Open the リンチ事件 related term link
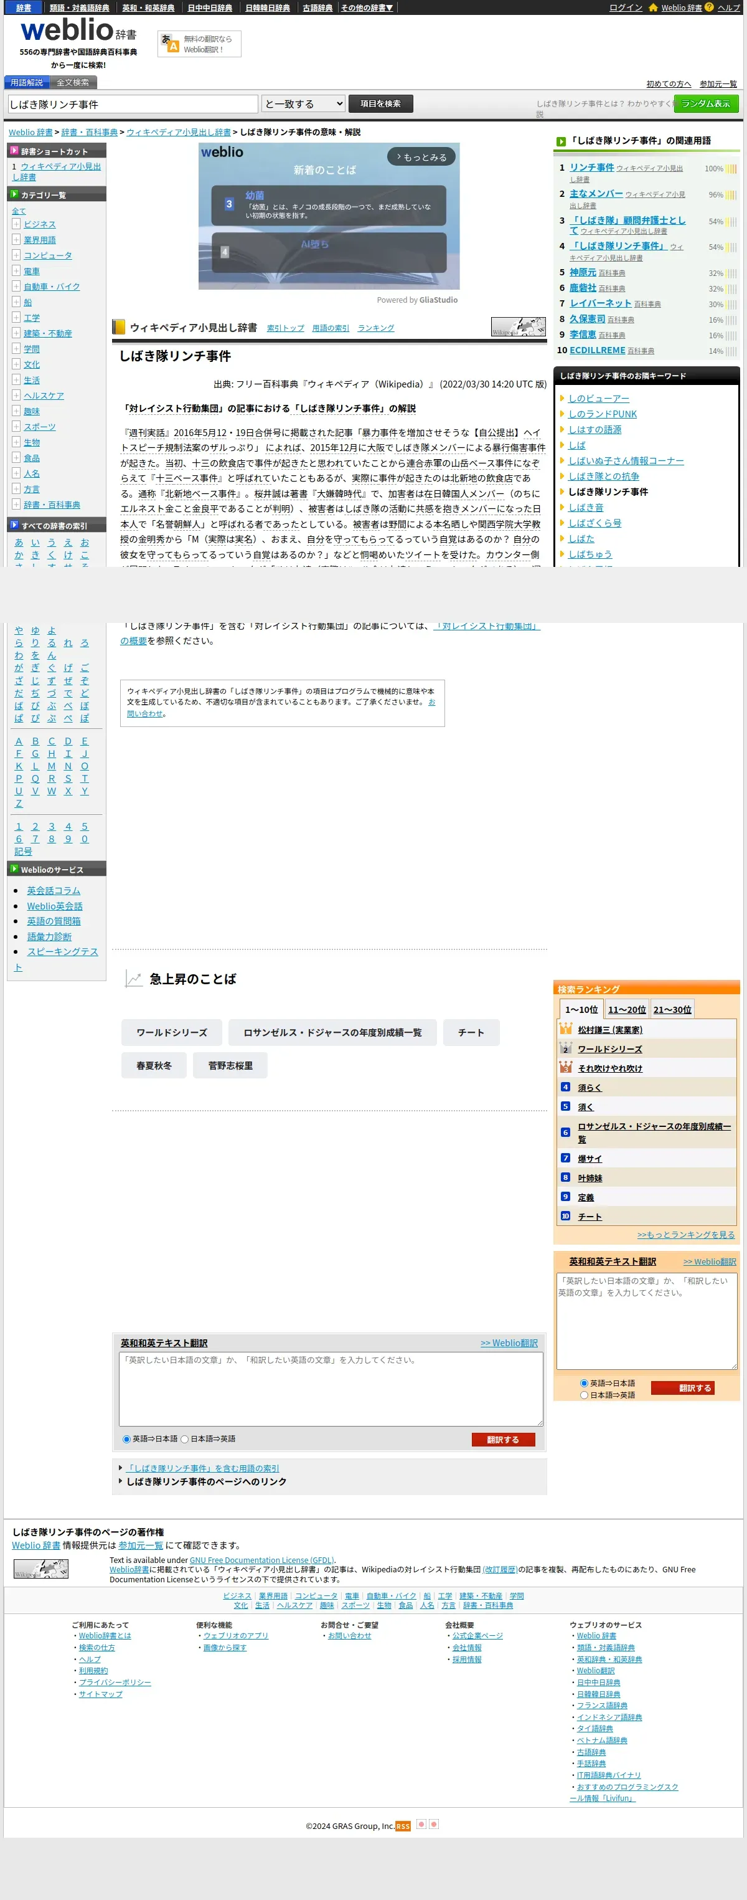Screen dimensions: 747x1900 click(x=591, y=168)
